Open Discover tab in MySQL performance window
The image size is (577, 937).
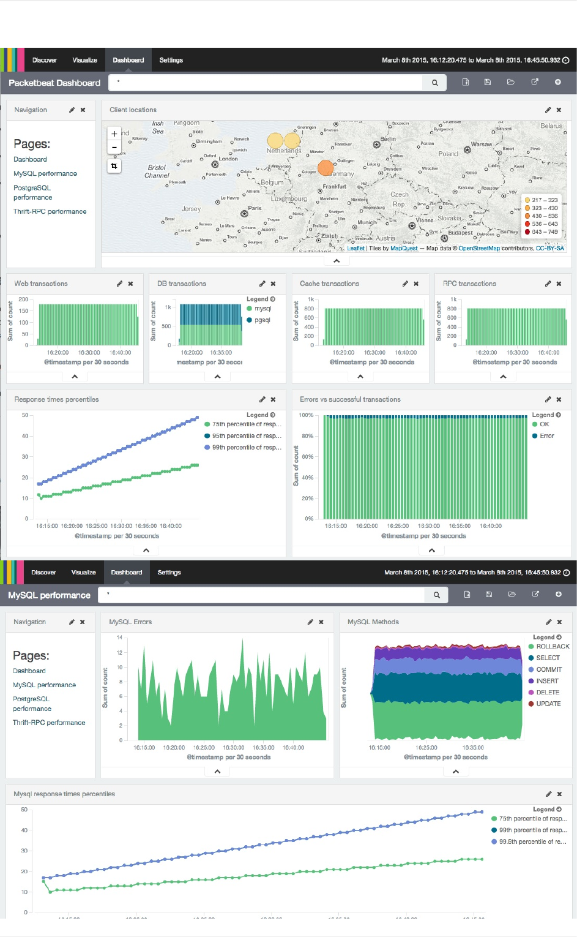pos(43,573)
